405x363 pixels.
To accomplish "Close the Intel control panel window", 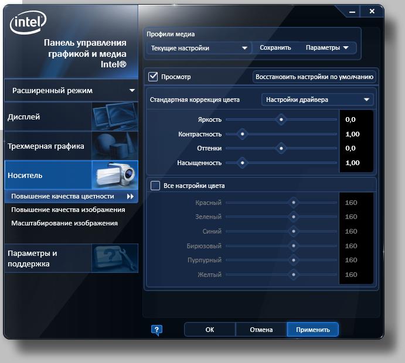I will [x=372, y=11].
